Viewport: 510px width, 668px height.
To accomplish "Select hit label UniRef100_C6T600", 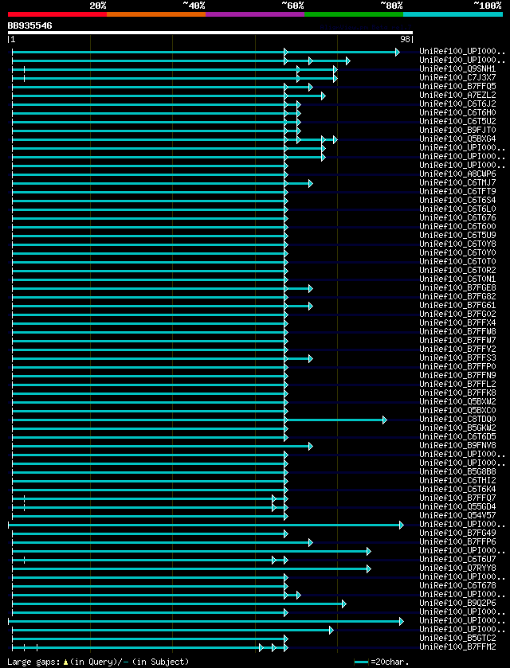I will click(x=457, y=227).
